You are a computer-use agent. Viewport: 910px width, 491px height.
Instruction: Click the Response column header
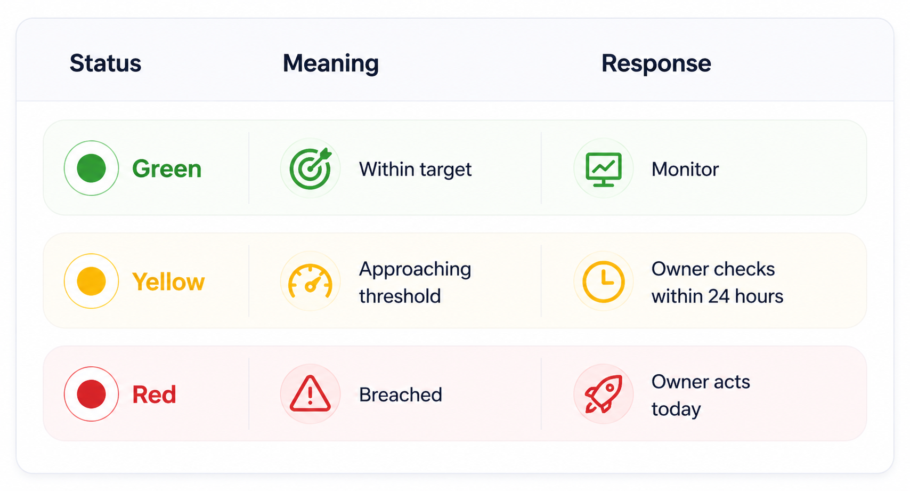coord(656,63)
